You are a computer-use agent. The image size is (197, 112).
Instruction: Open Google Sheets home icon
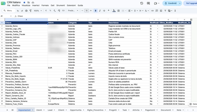(x=3, y=3)
